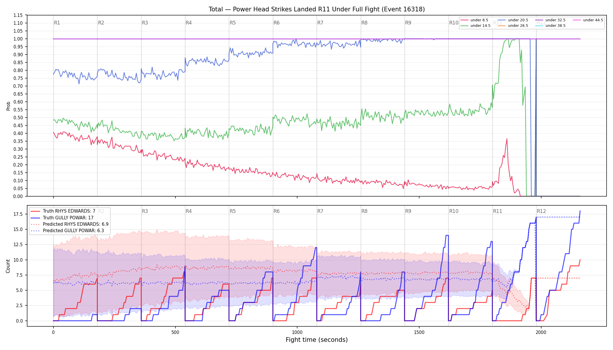Click the R3 round marker in count chart

145,211
